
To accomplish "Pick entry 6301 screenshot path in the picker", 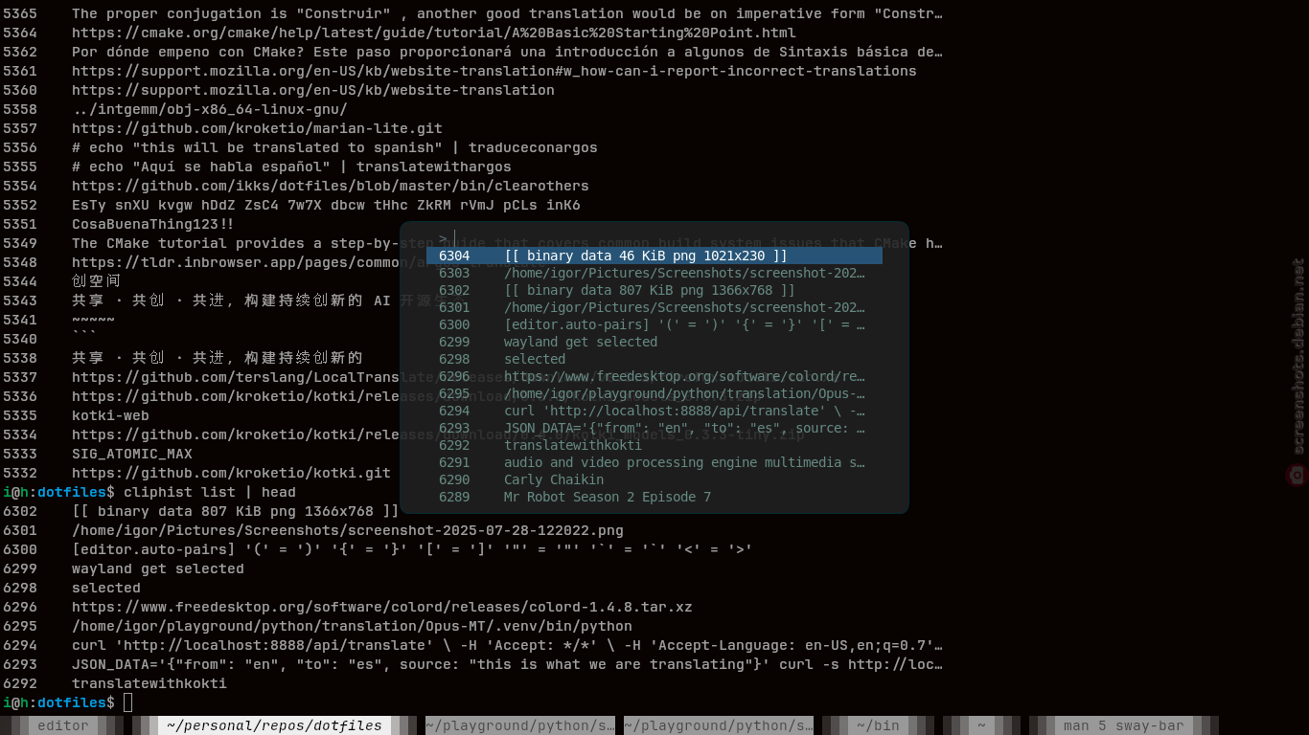I will click(653, 307).
